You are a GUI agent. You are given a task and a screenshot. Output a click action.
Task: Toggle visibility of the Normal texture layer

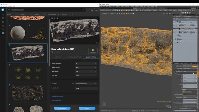tap(174, 30)
